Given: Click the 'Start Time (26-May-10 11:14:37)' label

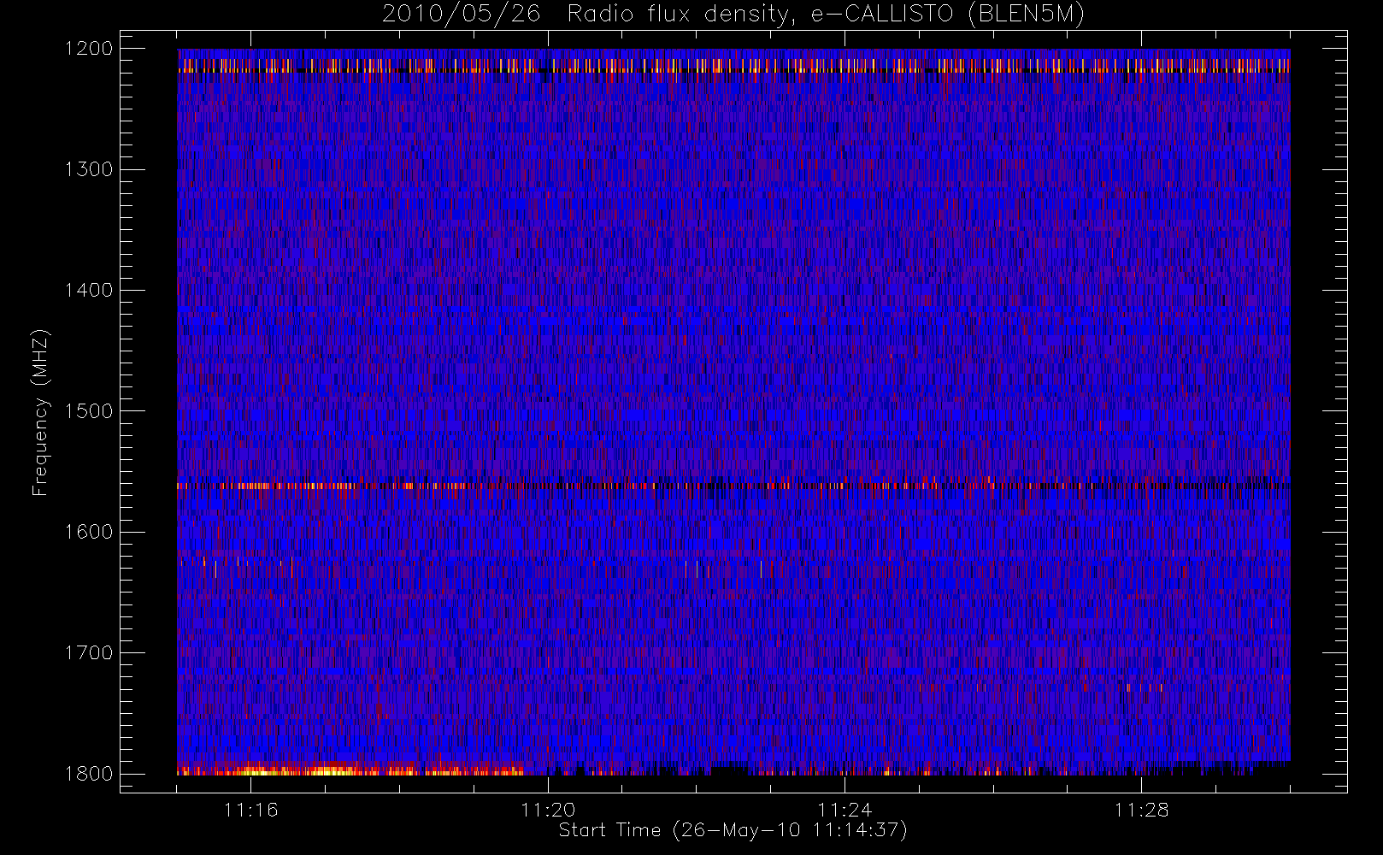Looking at the screenshot, I should point(733,830).
